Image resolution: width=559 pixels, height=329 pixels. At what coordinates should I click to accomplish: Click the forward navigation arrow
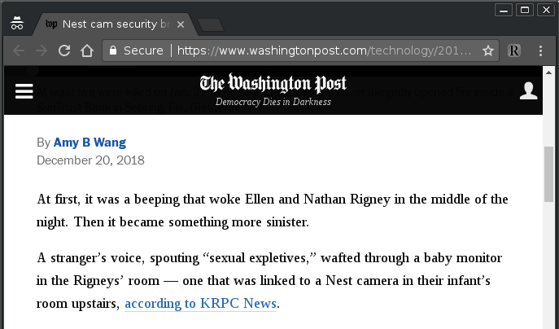(x=41, y=50)
